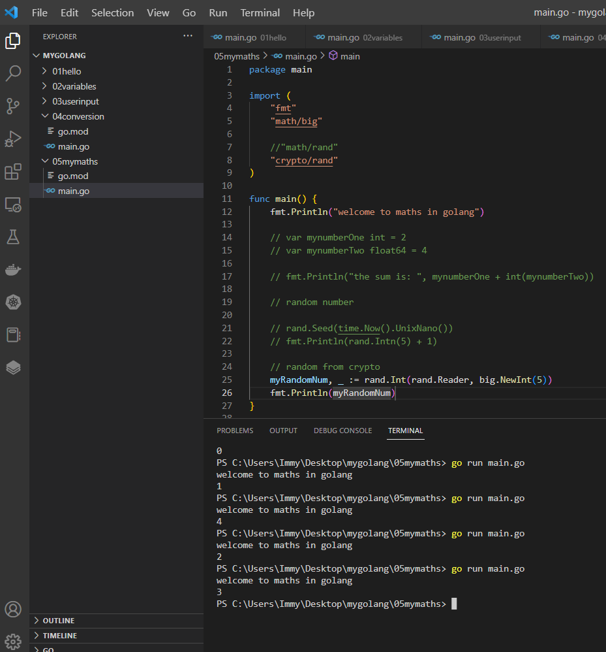Open the notebook icon view in activity bar
This screenshot has width=606, height=652.
point(13,334)
